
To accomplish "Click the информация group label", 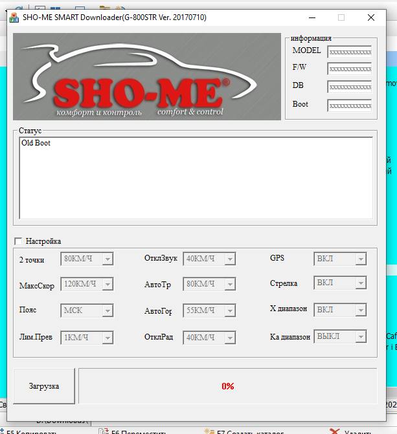I will point(311,38).
